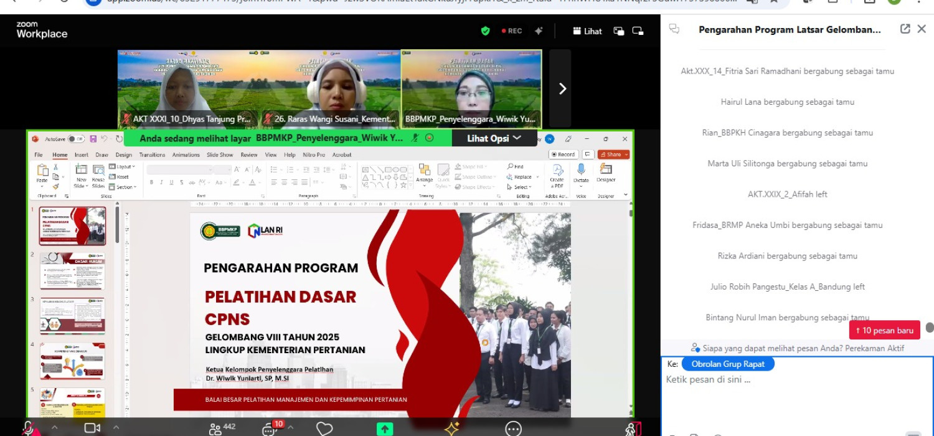
Task: Open the More options ellipsis icon
Action: (x=513, y=429)
